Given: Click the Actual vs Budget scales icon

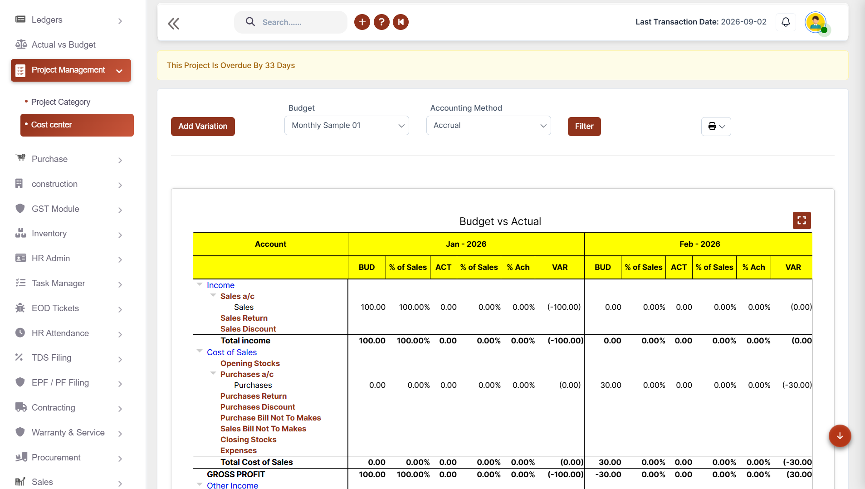Looking at the screenshot, I should [x=21, y=44].
